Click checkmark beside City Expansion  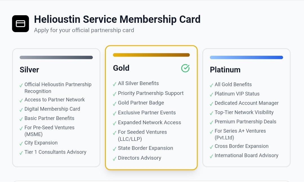pyautogui.click(x=21, y=143)
